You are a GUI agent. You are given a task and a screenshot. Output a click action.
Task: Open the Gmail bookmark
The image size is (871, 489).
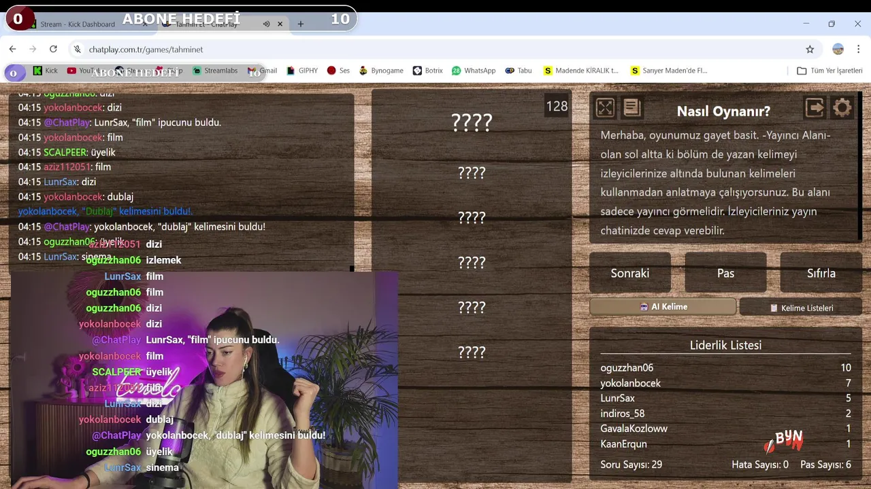[x=263, y=71]
